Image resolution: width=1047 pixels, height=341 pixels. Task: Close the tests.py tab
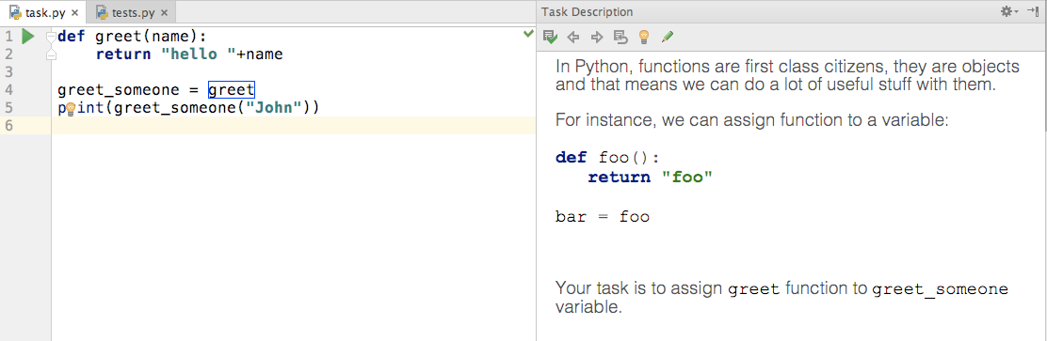(x=165, y=12)
